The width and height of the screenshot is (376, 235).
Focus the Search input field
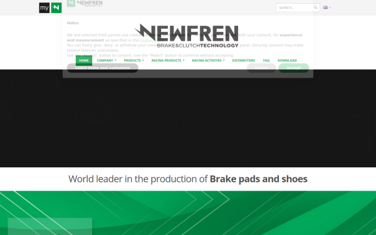point(298,8)
